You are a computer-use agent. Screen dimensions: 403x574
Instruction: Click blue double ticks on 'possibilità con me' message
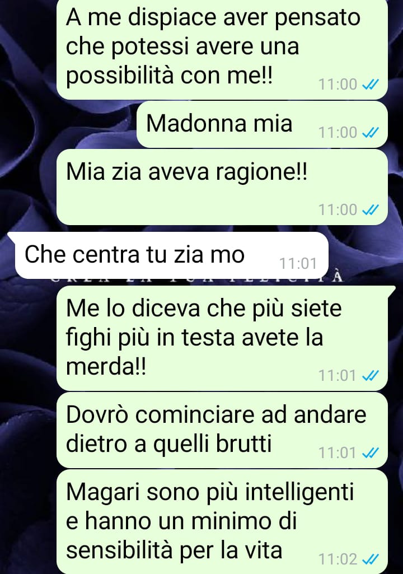pos(370,85)
